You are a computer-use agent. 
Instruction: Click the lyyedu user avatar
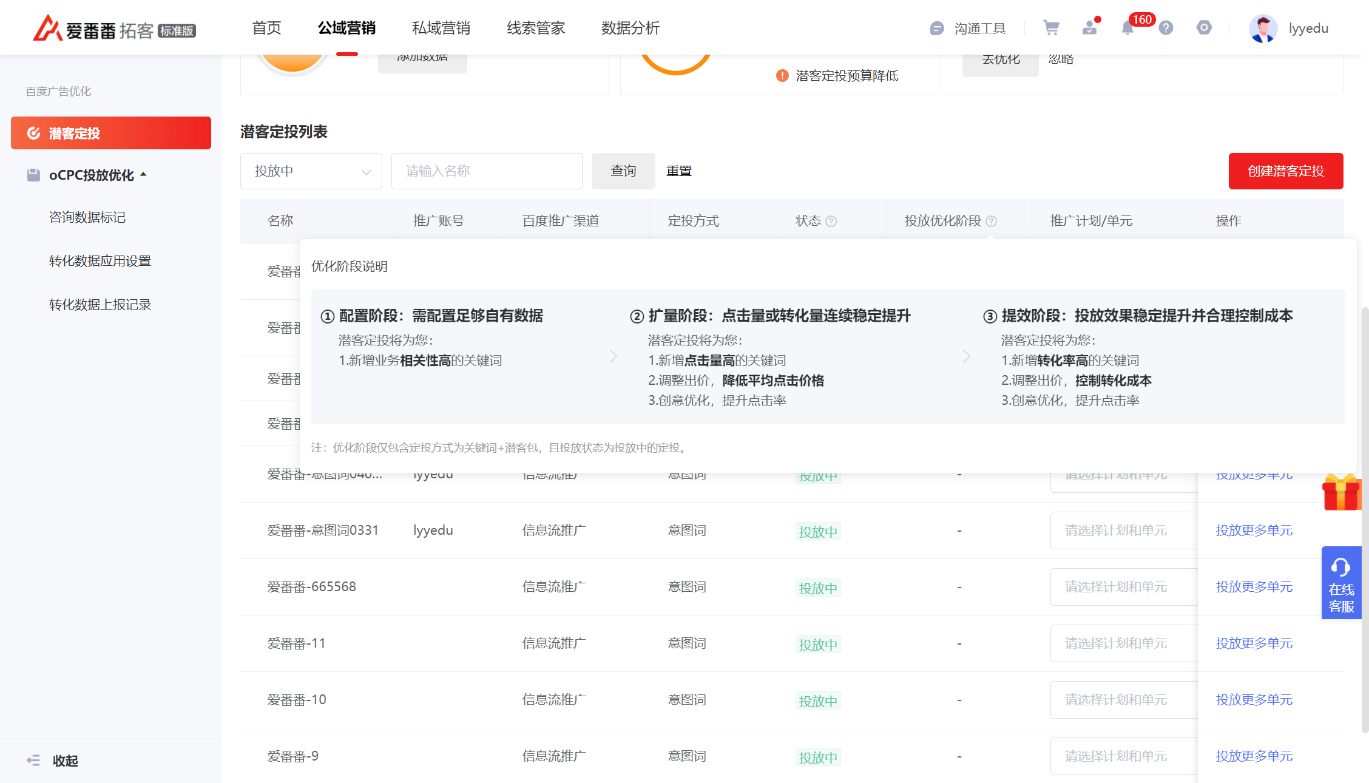[1263, 28]
